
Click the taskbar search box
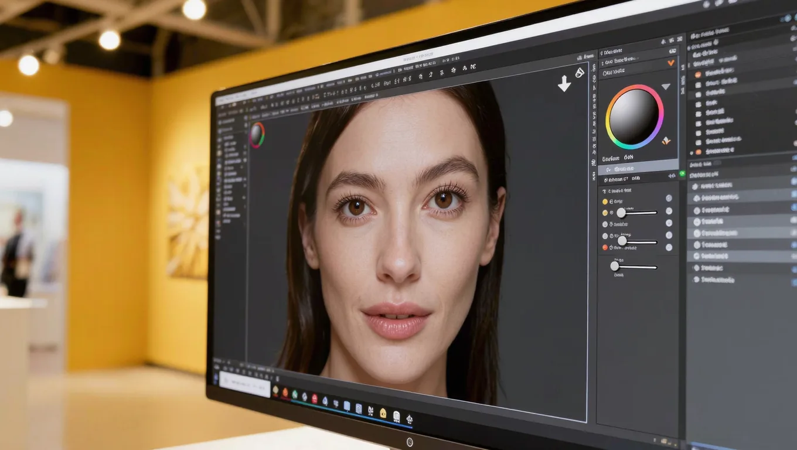click(245, 384)
